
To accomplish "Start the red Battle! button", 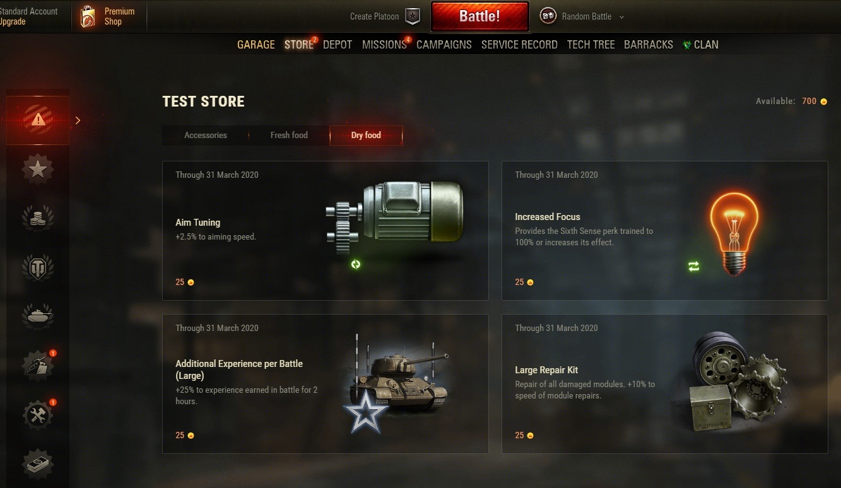I will 479,16.
